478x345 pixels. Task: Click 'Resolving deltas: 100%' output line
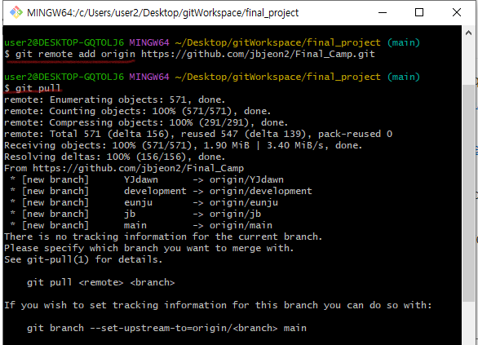[115, 157]
